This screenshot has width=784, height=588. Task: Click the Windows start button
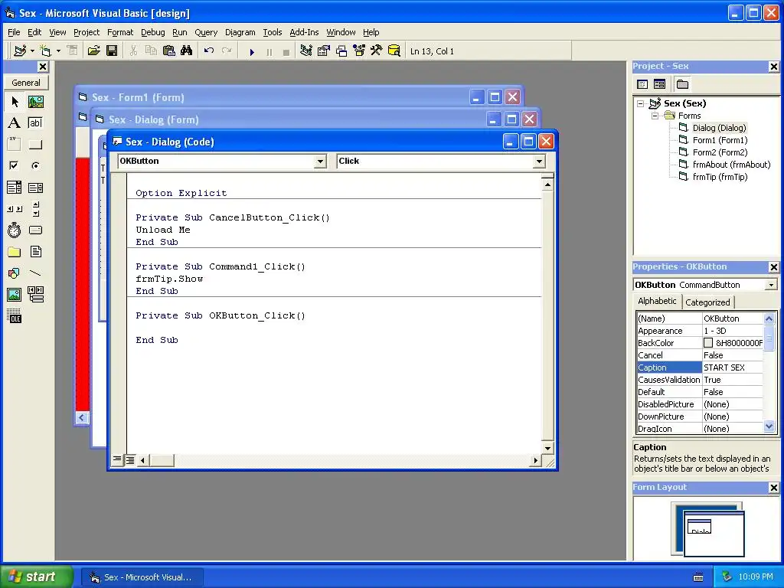(x=36, y=577)
